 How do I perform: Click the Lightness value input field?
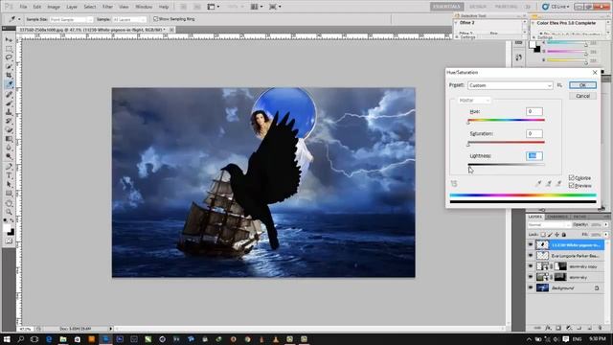click(534, 155)
